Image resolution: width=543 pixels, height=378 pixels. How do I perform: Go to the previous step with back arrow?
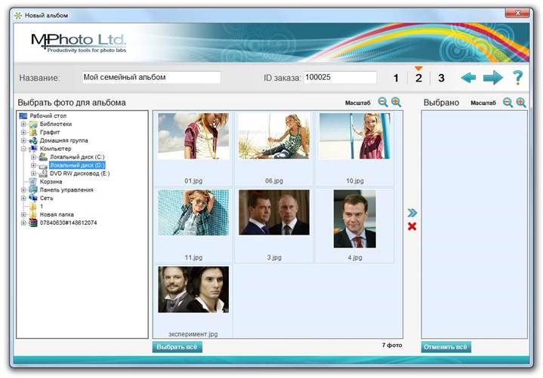(x=468, y=78)
